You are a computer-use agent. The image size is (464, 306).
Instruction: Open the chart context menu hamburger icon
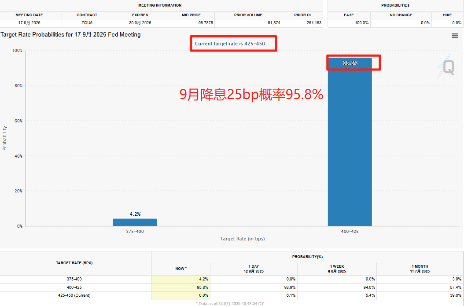point(454,36)
